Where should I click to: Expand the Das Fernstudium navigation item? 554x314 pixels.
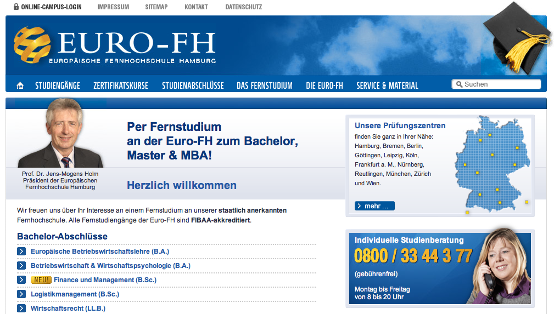264,85
